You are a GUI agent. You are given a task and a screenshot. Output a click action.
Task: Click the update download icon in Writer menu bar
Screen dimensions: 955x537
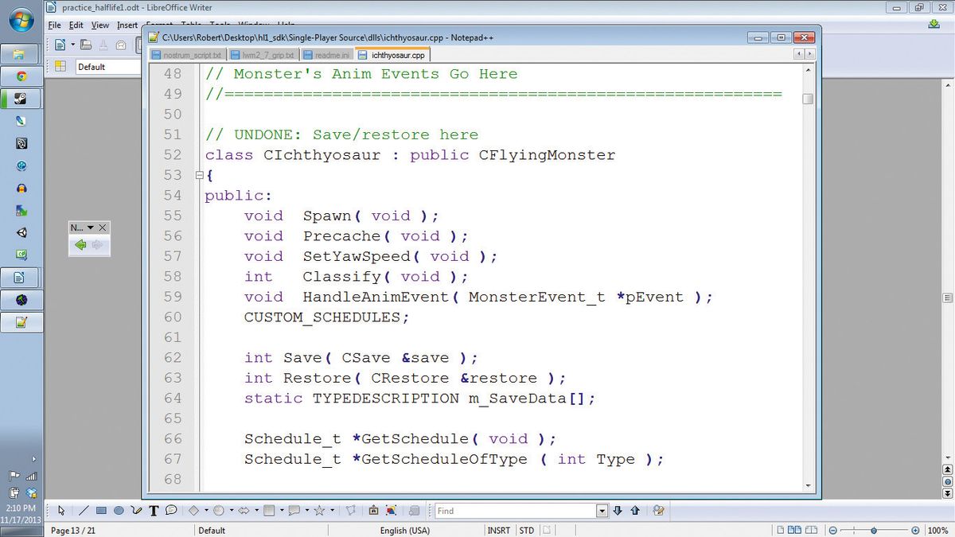click(x=934, y=25)
